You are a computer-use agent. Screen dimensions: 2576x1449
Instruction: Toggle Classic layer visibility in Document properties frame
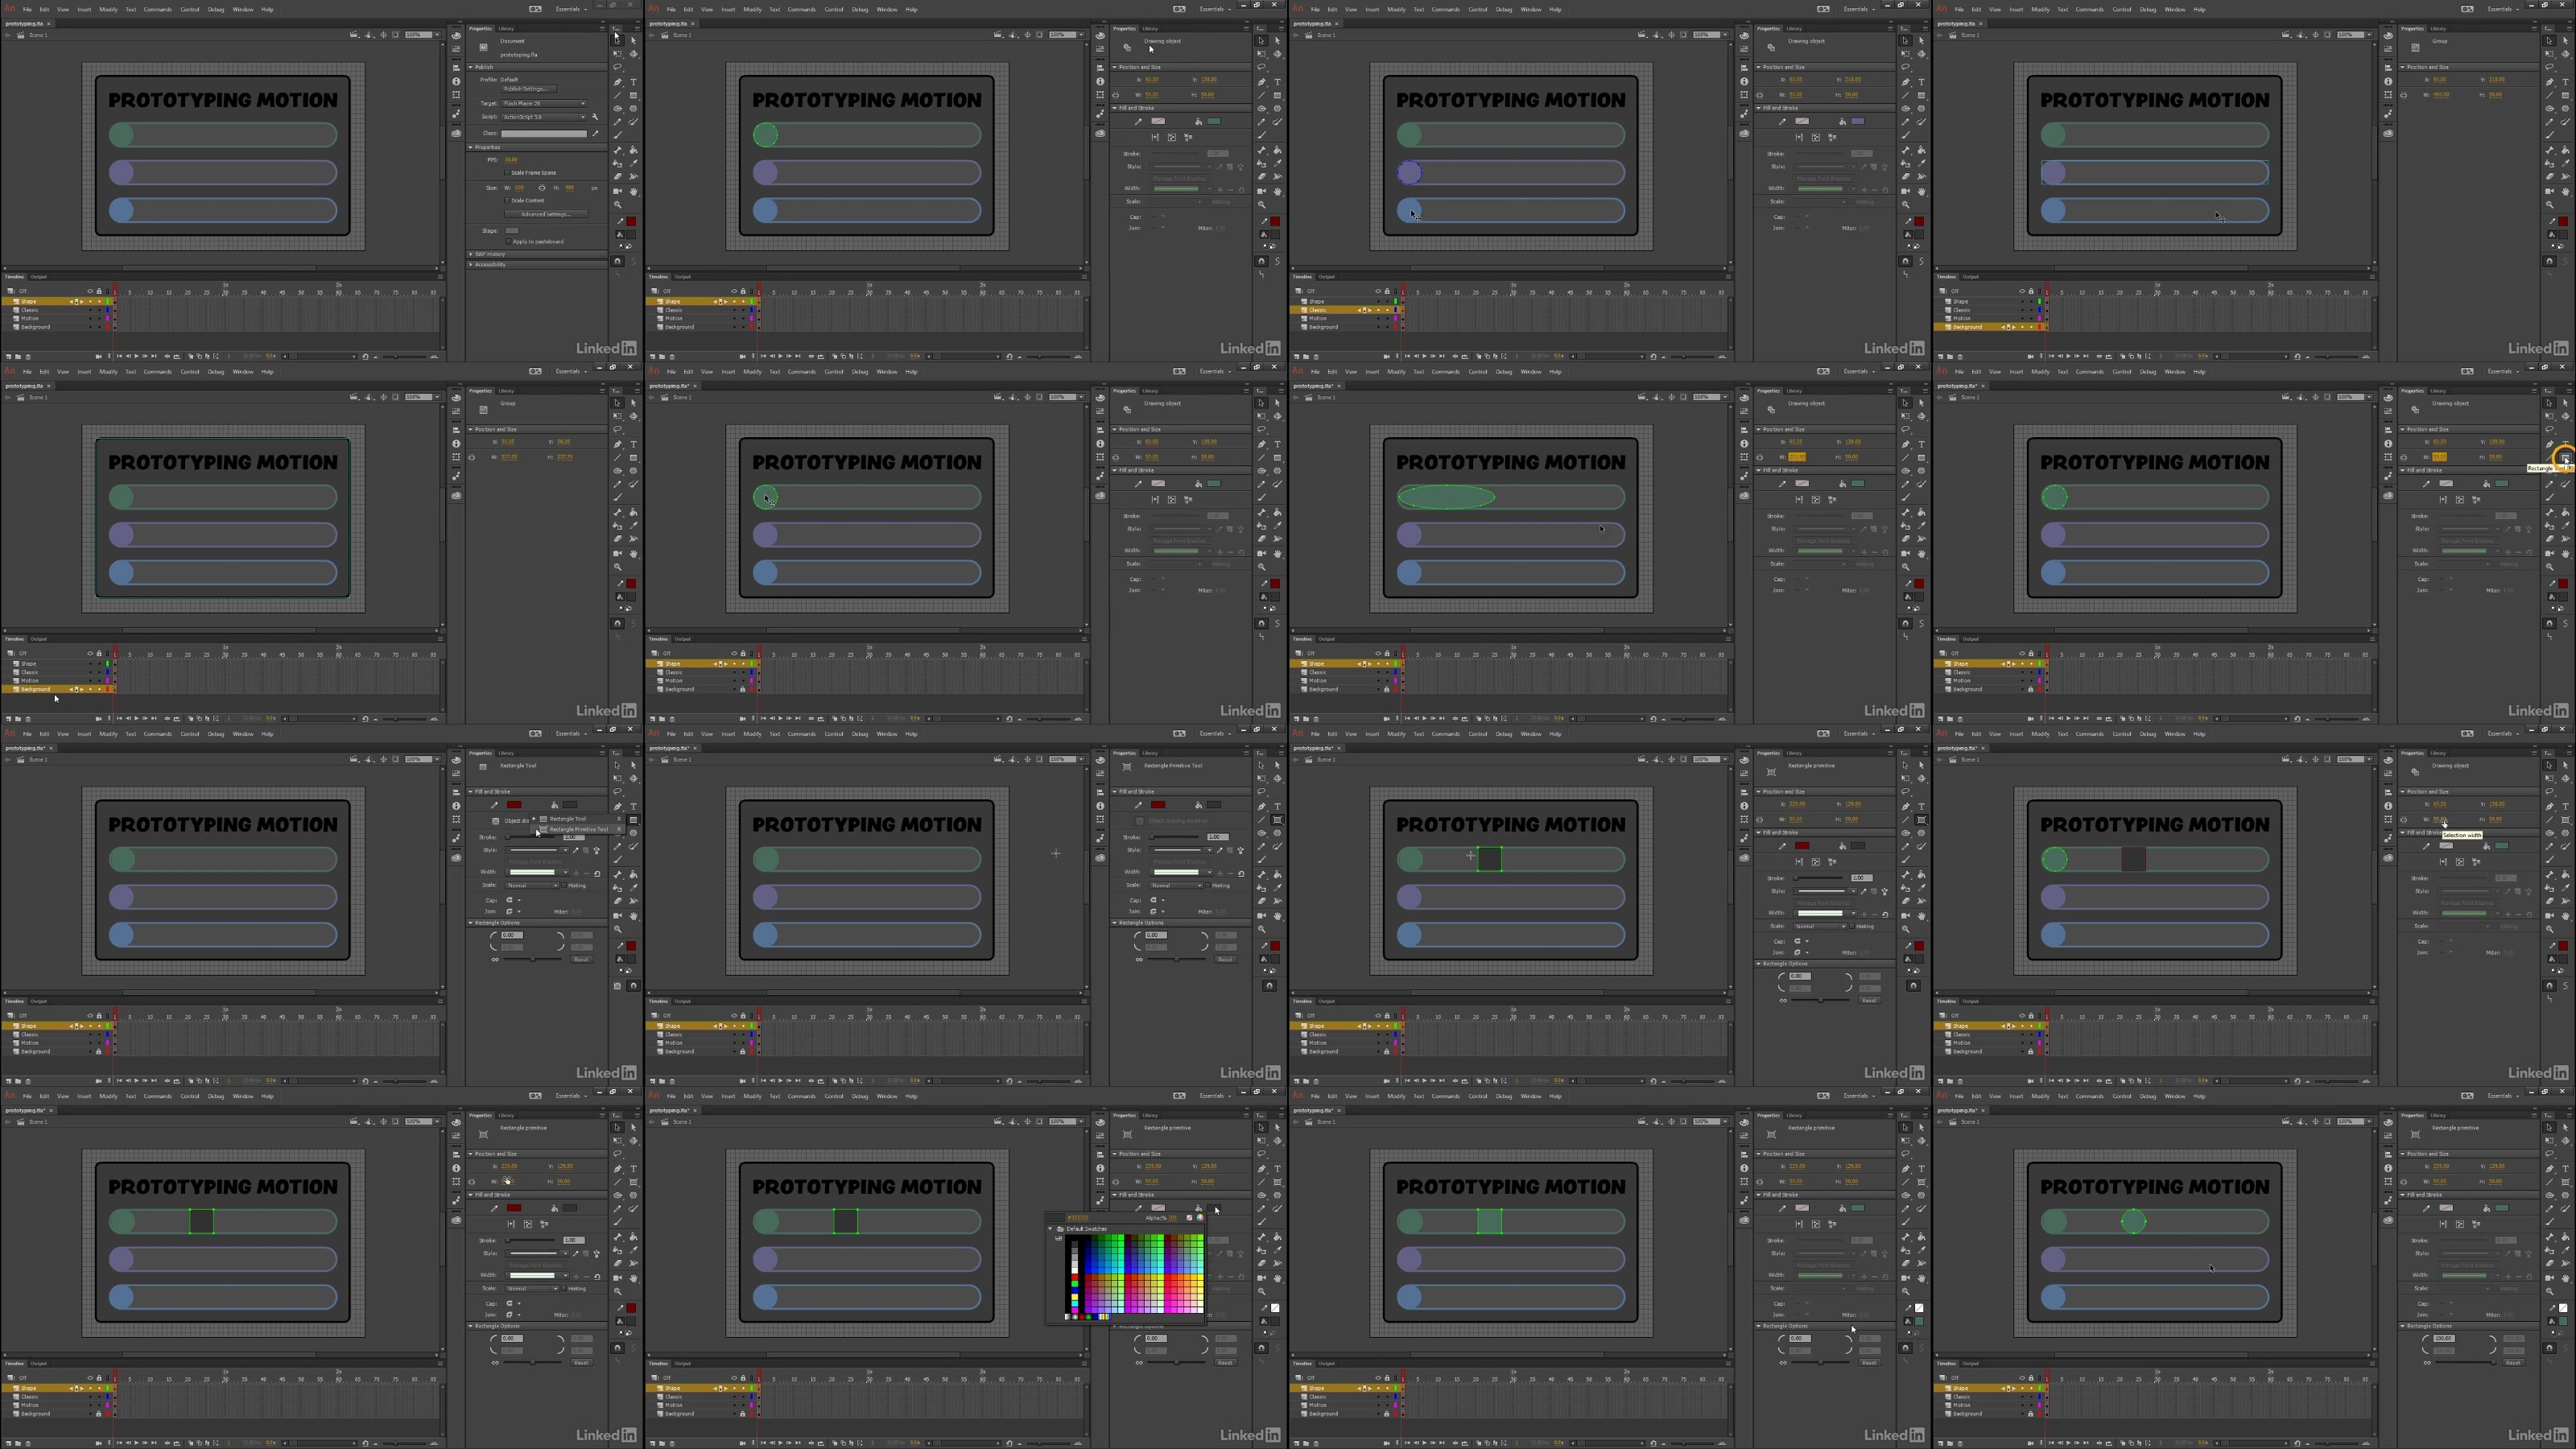pos(90,310)
